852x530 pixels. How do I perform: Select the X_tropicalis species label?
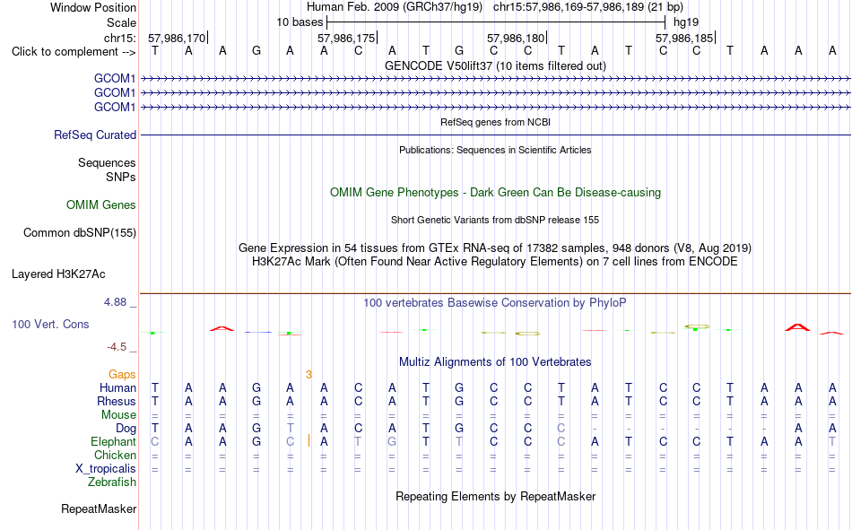[106, 469]
